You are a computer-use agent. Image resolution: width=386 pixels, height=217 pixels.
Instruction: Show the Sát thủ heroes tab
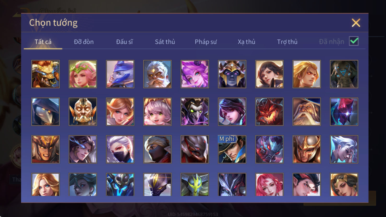pyautogui.click(x=165, y=42)
